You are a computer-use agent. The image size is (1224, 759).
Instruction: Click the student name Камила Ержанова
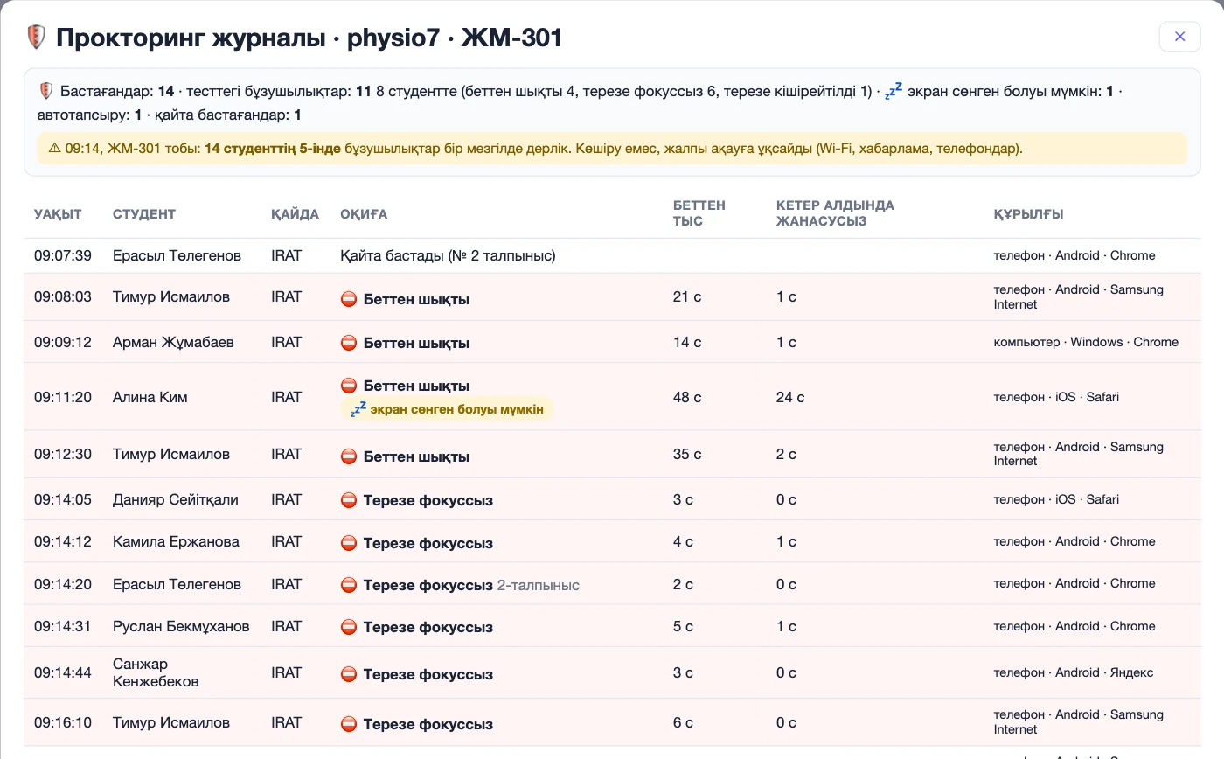tap(176, 541)
